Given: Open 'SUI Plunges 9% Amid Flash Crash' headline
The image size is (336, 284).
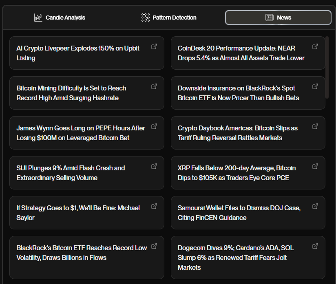Looking at the screenshot, I should tap(71, 173).
